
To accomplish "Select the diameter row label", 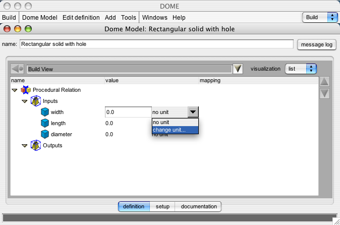I will (x=62, y=134).
